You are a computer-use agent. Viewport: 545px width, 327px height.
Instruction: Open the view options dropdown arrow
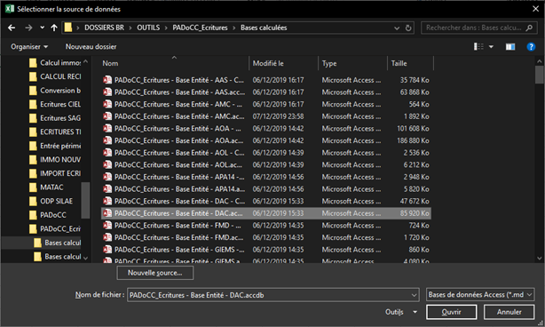coord(491,46)
